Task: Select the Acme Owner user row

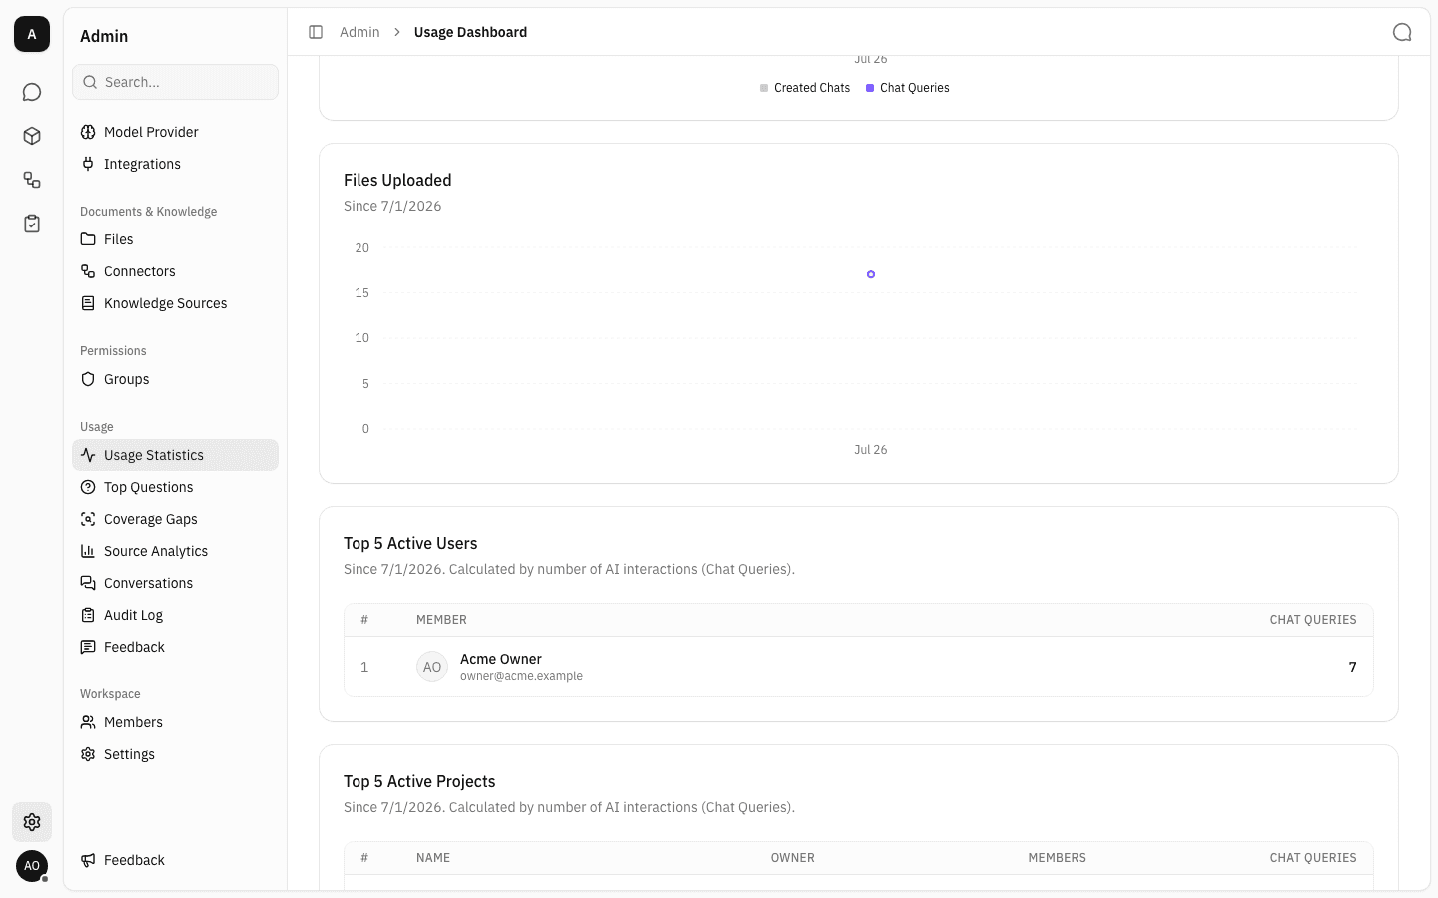Action: pyautogui.click(x=859, y=667)
